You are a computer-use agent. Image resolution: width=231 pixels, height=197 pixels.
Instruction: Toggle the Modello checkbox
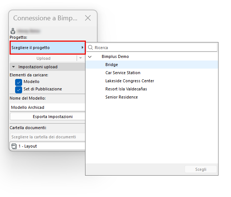pyautogui.click(x=18, y=82)
